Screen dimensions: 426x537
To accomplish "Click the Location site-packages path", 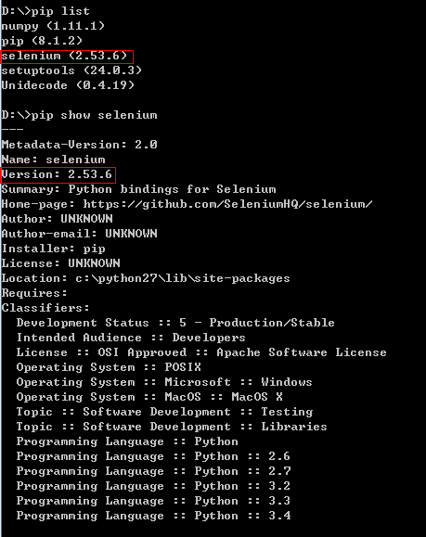I will (182, 278).
